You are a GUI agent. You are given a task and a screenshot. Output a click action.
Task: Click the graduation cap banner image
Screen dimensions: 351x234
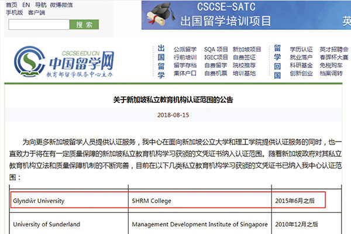tap(161, 14)
